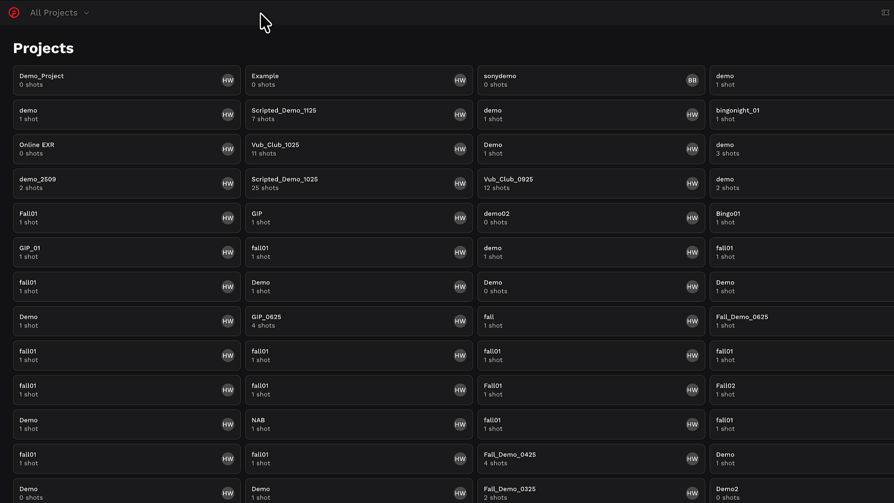Click the HW badge on the NAB project
The width and height of the screenshot is (894, 503).
pos(460,424)
